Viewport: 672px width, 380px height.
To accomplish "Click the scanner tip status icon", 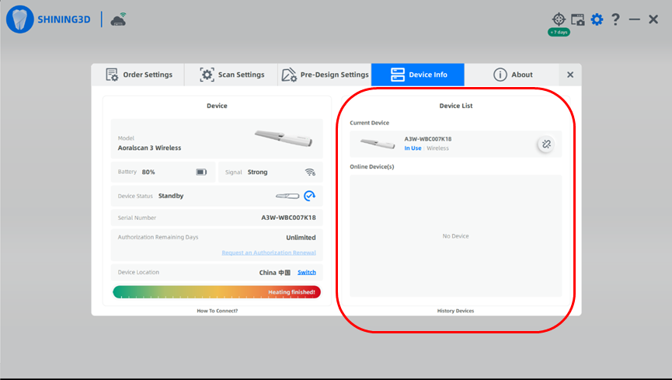I will click(287, 196).
